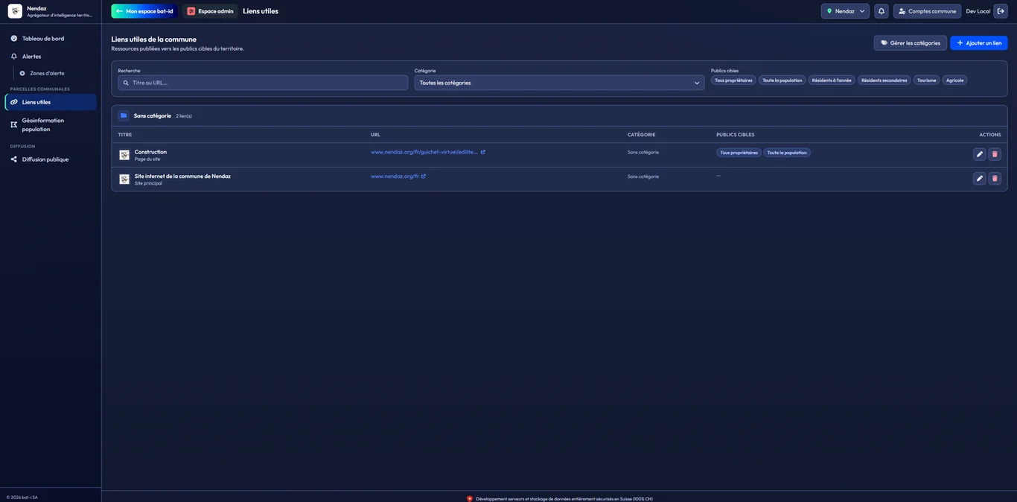Click the URL column header
The height and width of the screenshot is (502, 1017).
coord(375,135)
